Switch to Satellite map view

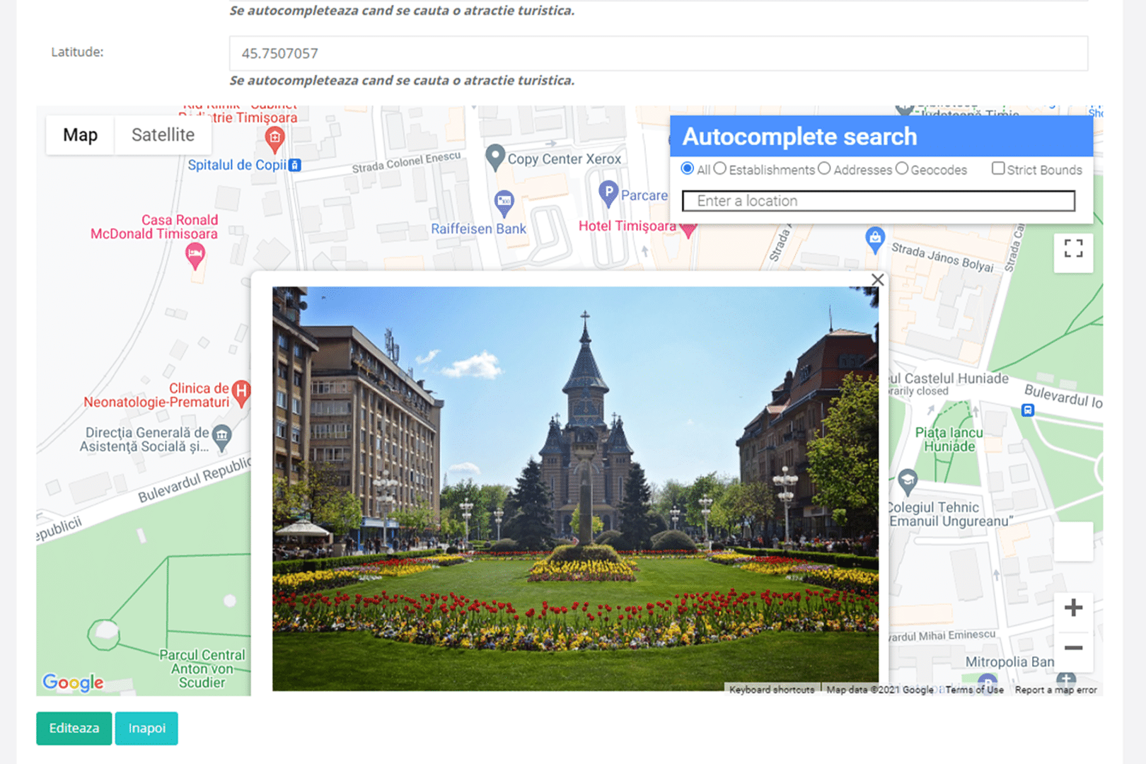(x=163, y=135)
